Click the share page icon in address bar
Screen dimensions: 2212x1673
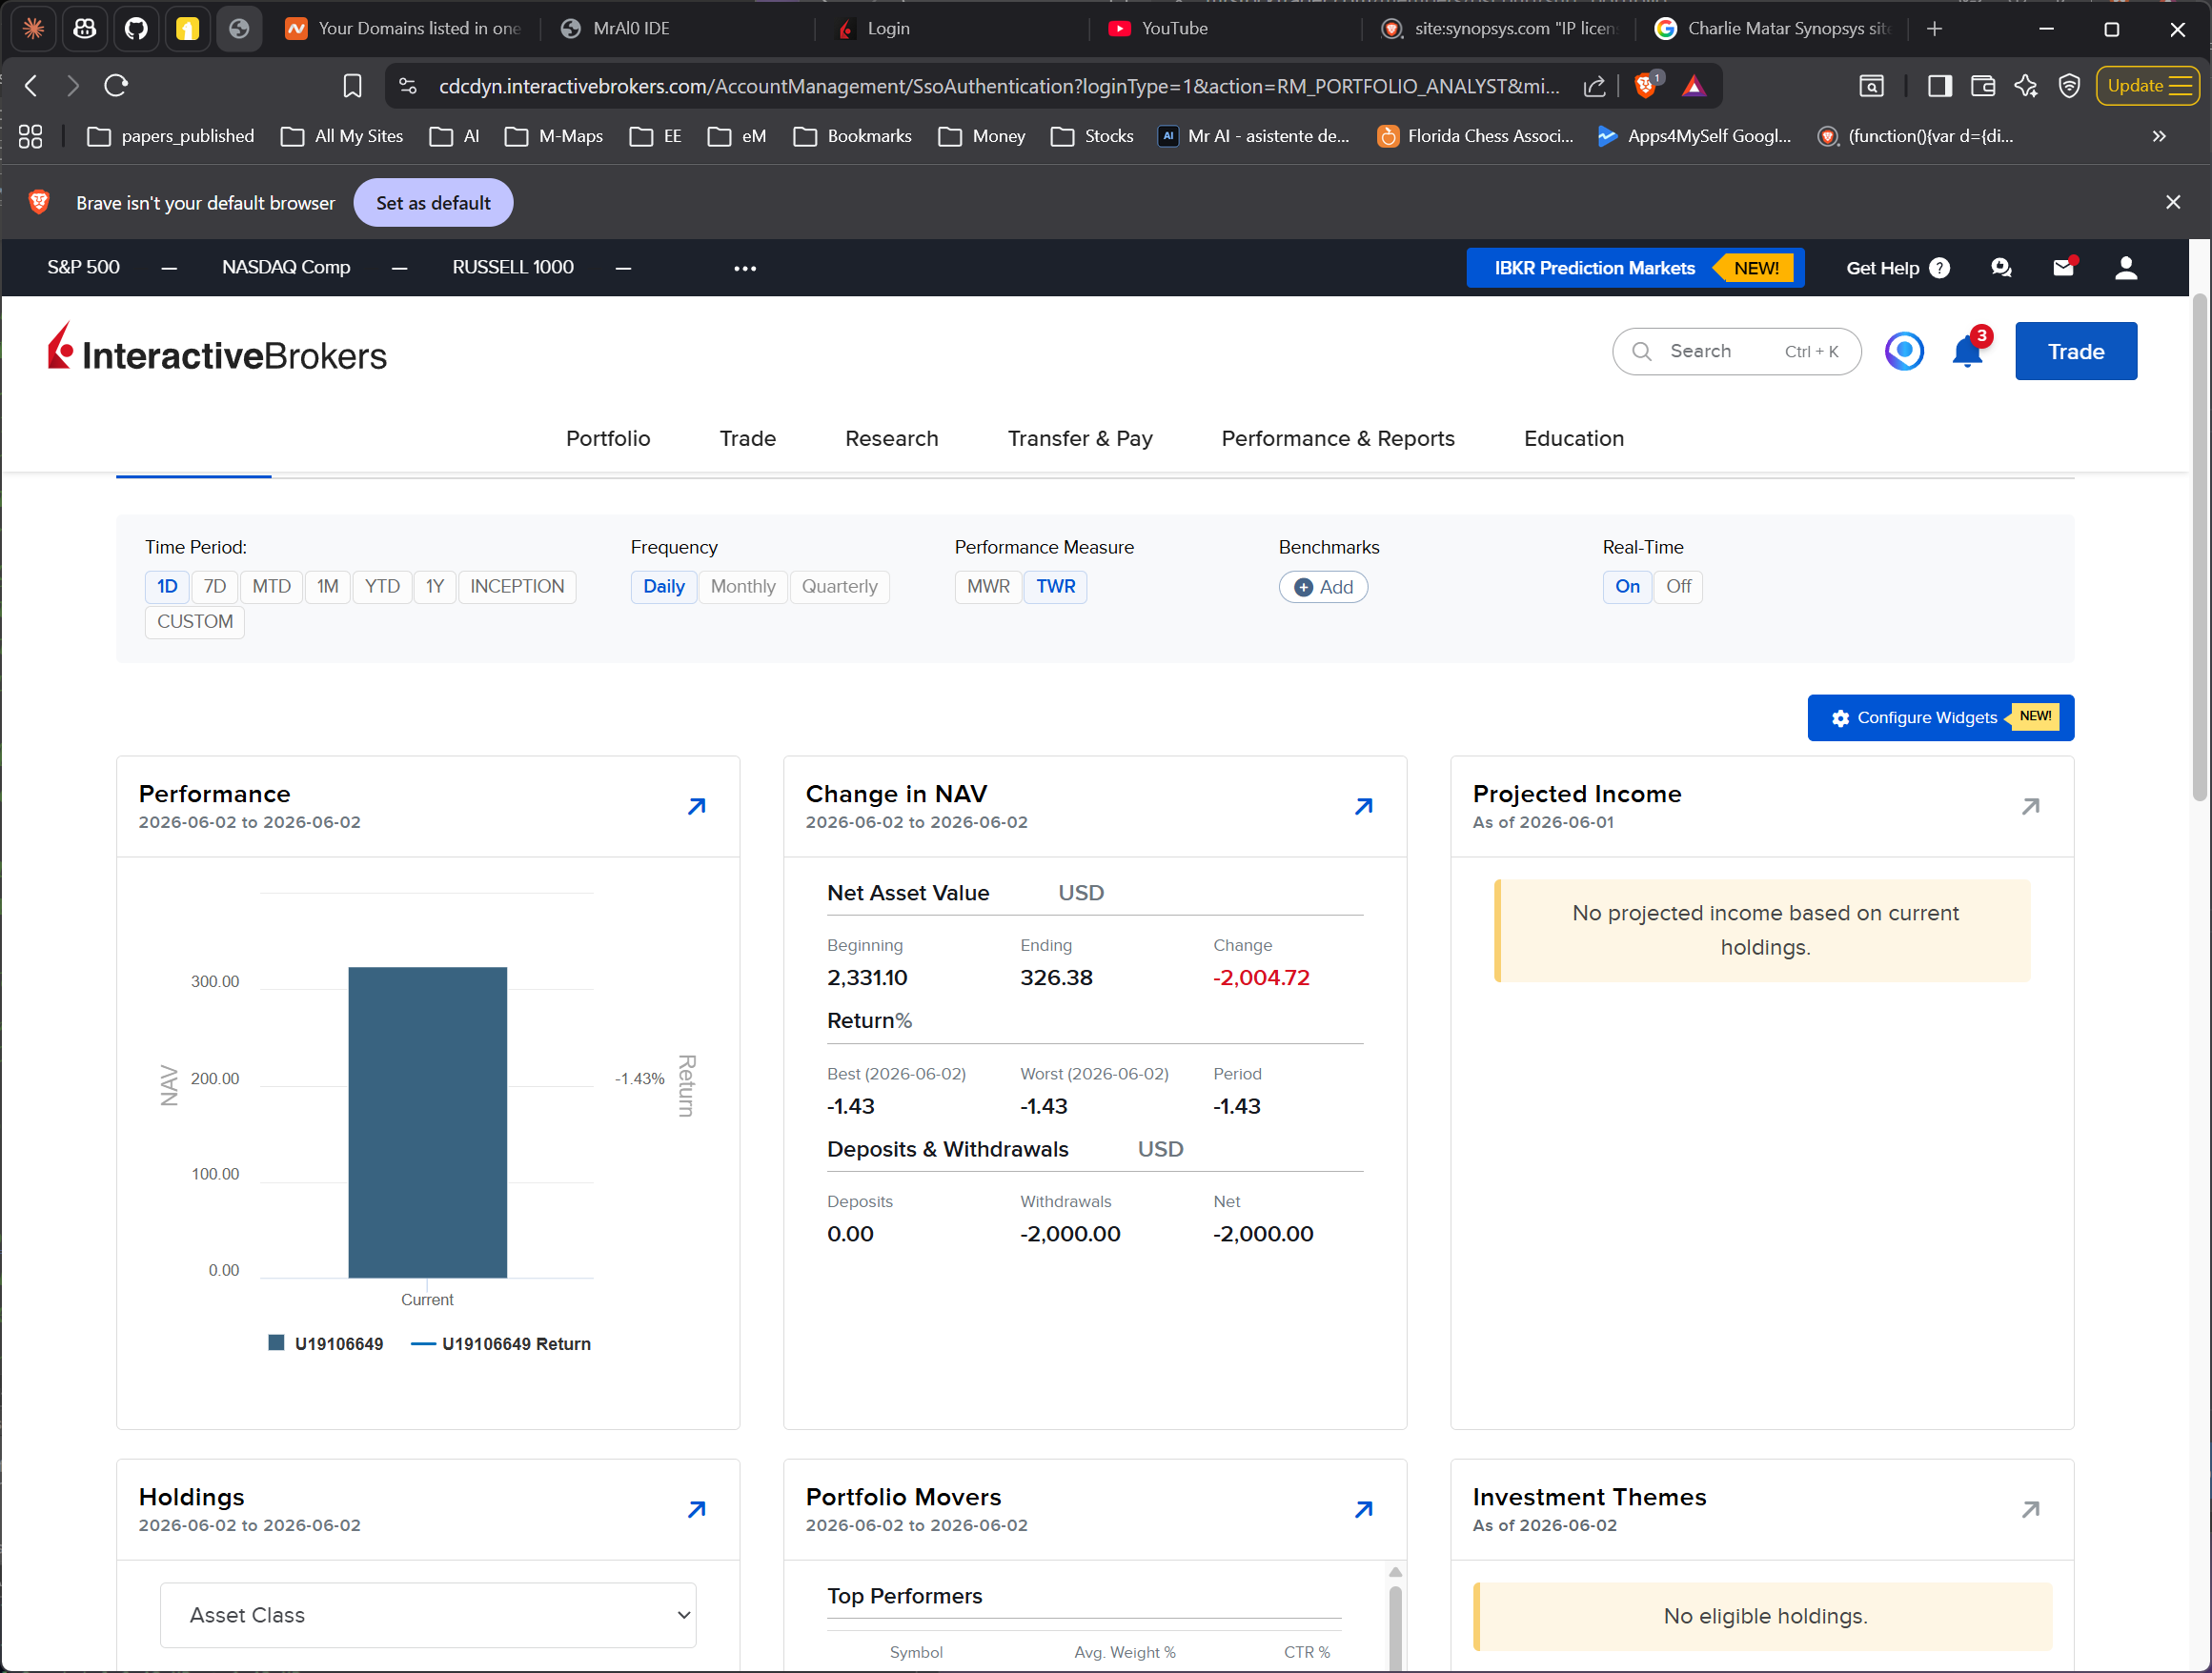[x=1594, y=86]
